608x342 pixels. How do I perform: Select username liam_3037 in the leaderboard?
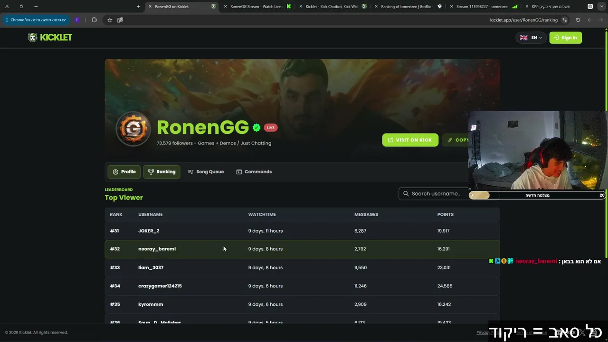tap(151, 267)
